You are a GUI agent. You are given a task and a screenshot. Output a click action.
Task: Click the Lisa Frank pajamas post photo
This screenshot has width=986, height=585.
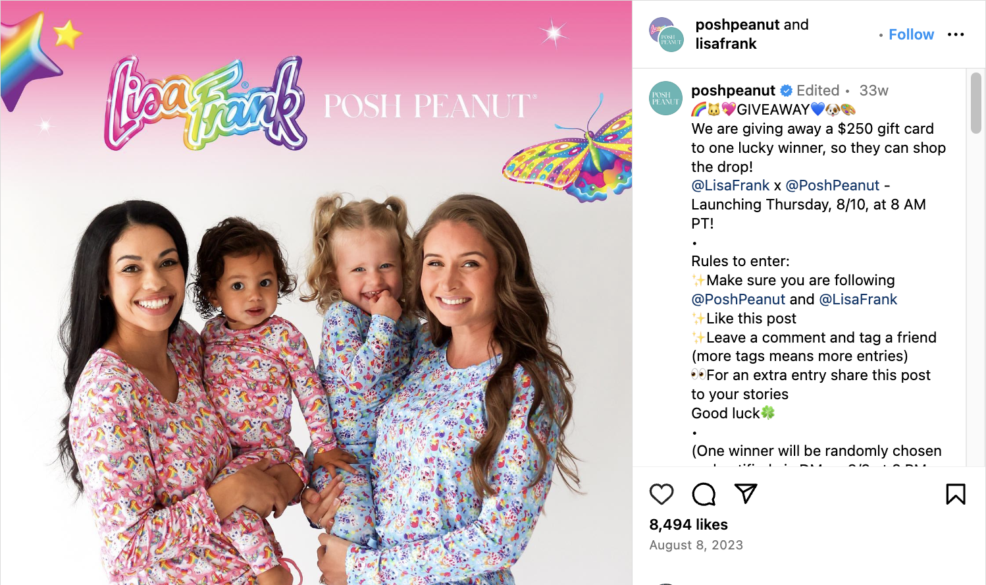pos(316,292)
